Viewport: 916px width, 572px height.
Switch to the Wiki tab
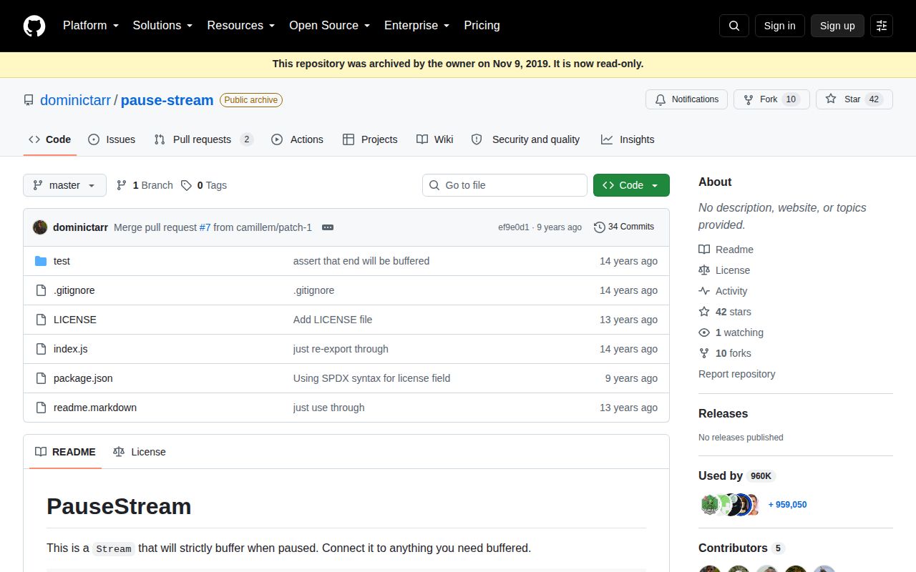[x=435, y=139]
